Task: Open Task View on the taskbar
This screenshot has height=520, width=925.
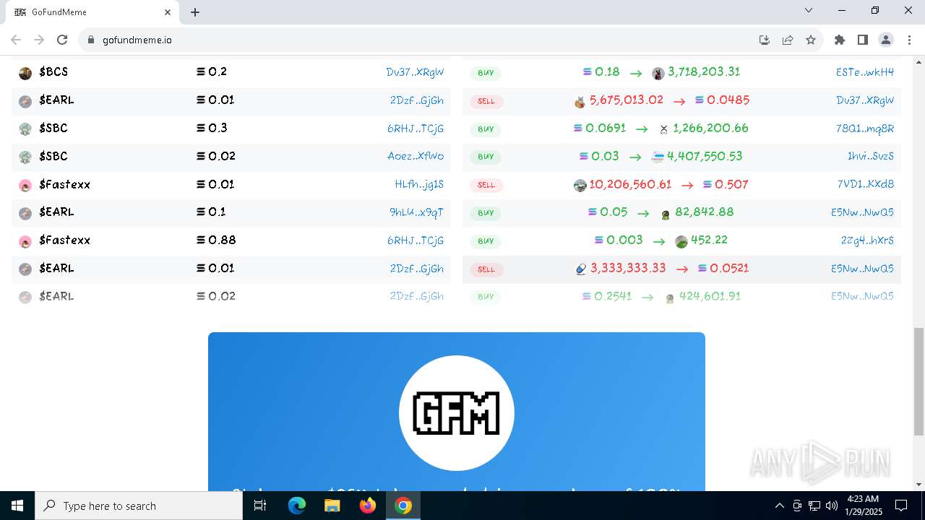Action: coord(260,506)
